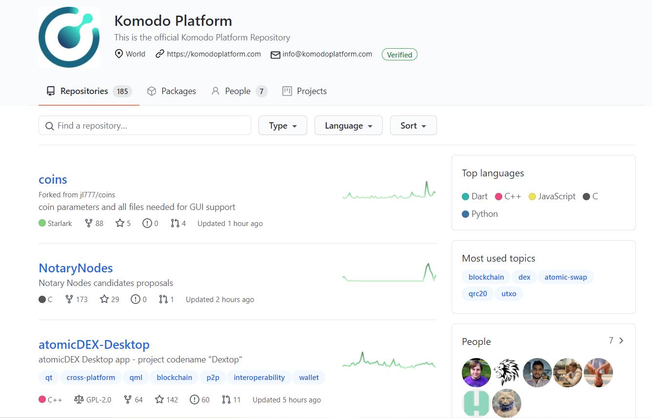Viewport: 652px width, 418px height.
Task: Open the Type filter dropdown
Action: (283, 126)
